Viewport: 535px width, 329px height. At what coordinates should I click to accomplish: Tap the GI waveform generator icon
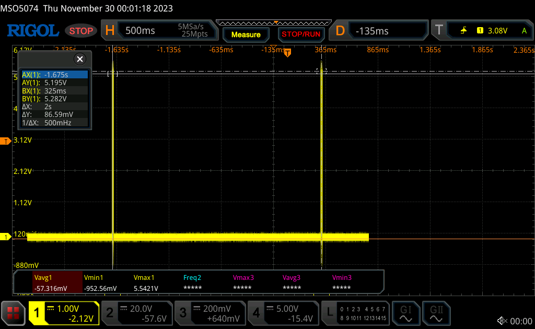click(x=405, y=313)
